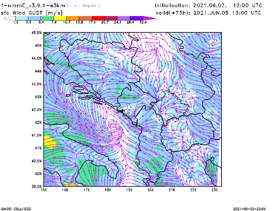
Task: Click the 43N latitude label
Action: click(38, 97)
